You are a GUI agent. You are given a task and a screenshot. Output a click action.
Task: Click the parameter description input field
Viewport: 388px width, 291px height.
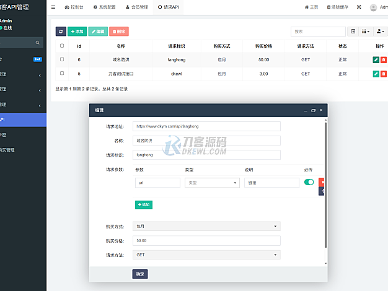[x=271, y=183]
